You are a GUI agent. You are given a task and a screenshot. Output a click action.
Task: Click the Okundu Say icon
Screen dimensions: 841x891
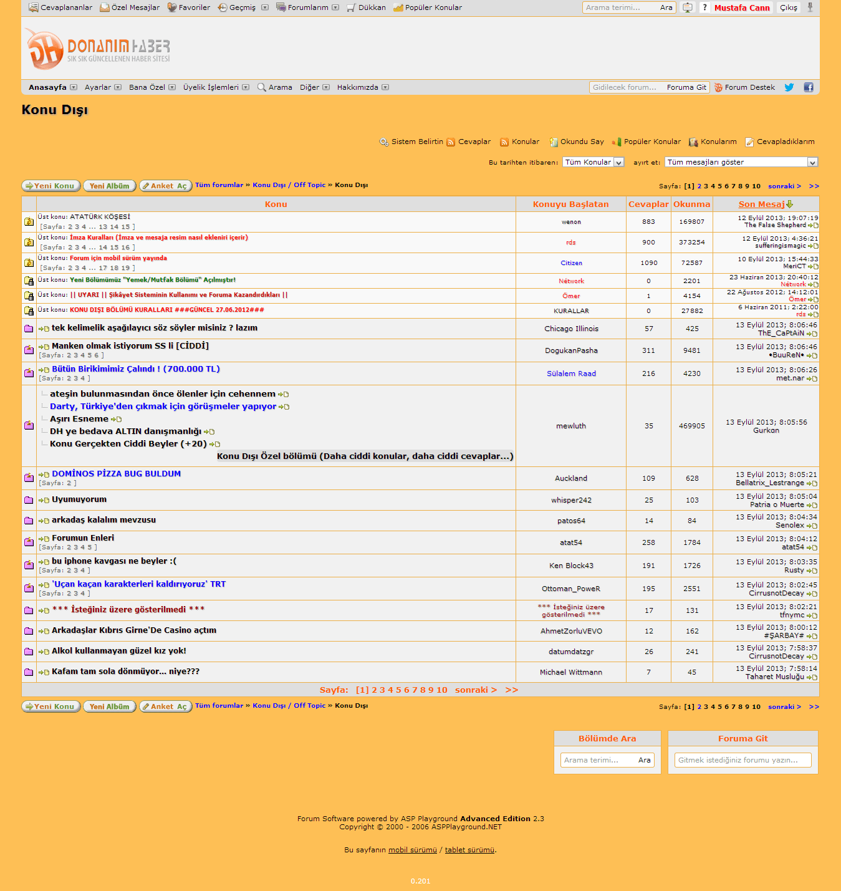pyautogui.click(x=553, y=142)
